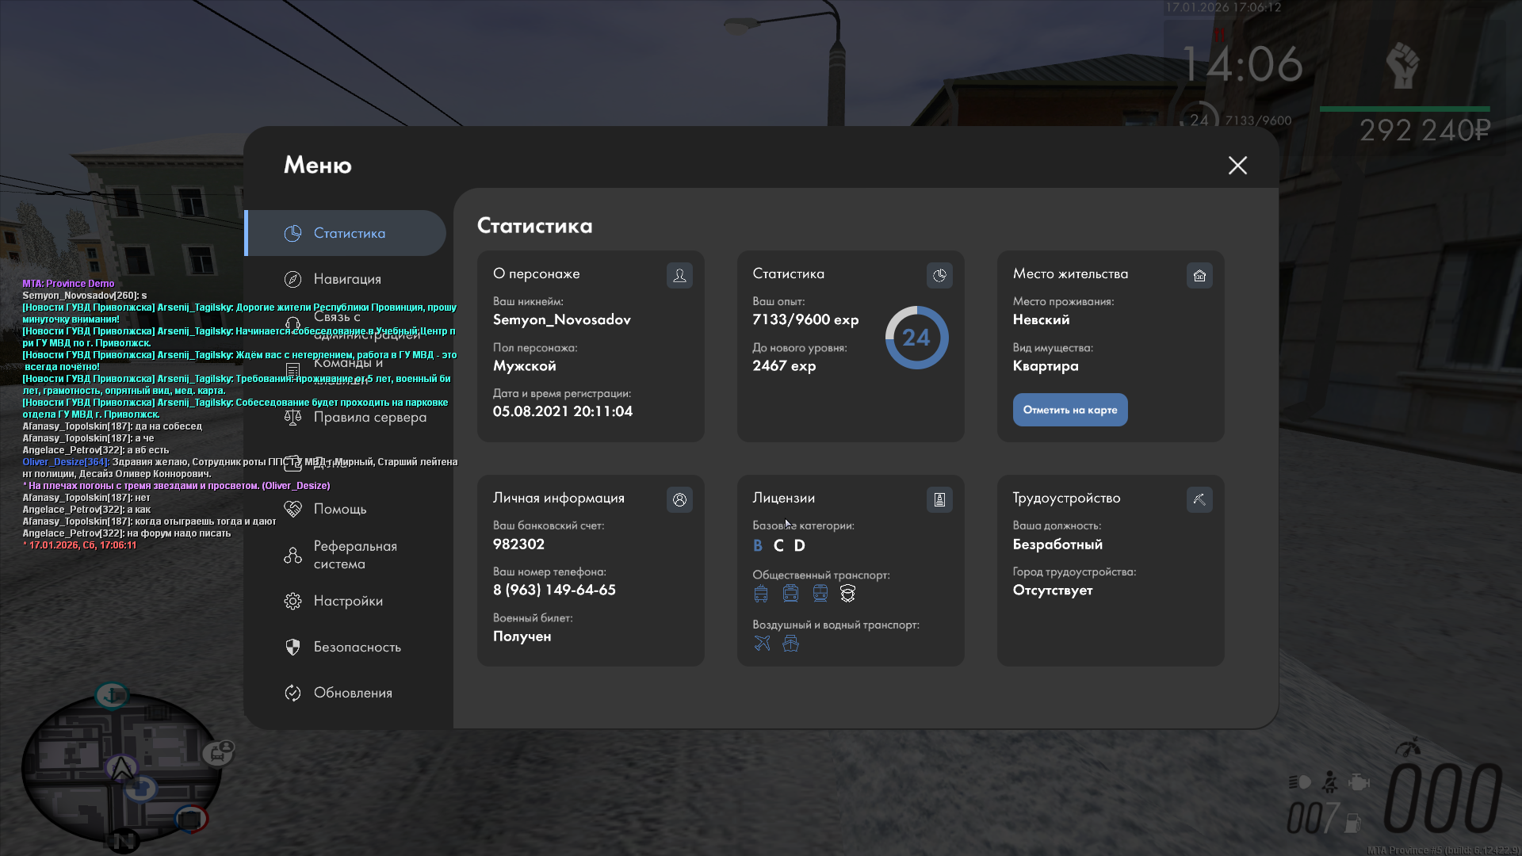Click the first bus license icon
Viewport: 1522px width, 856px height.
click(x=761, y=594)
